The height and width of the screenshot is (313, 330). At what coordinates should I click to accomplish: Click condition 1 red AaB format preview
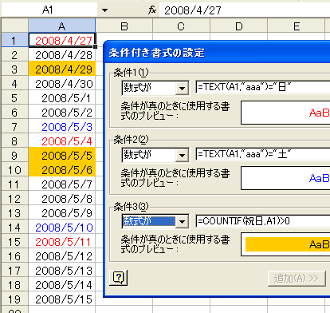285,113
